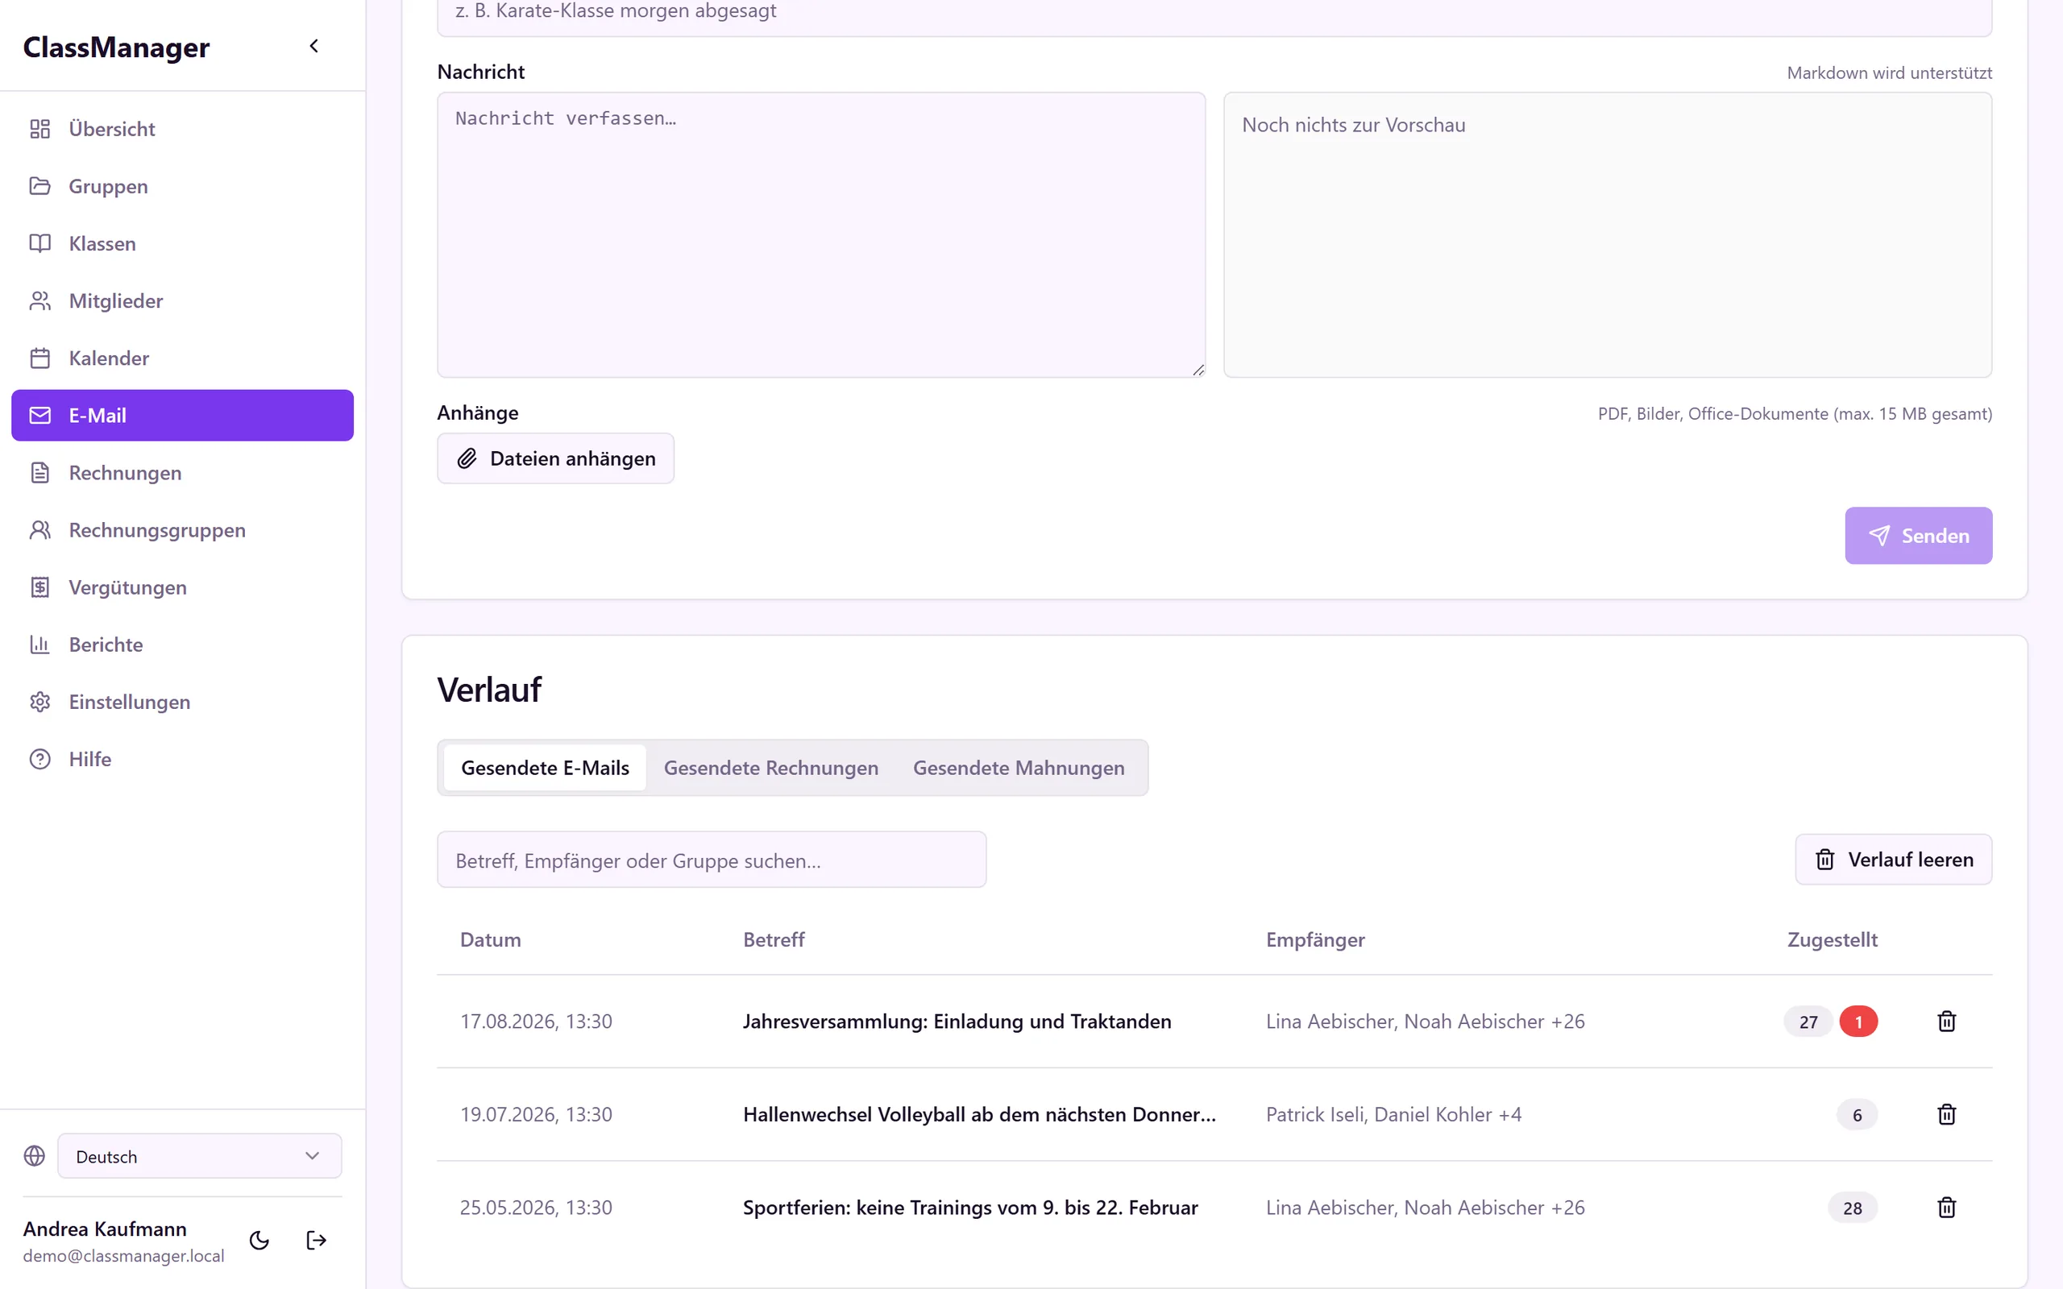Delete the Hallenwechsel Volleyball email entry
Image resolution: width=2063 pixels, height=1289 pixels.
coord(1946,1114)
